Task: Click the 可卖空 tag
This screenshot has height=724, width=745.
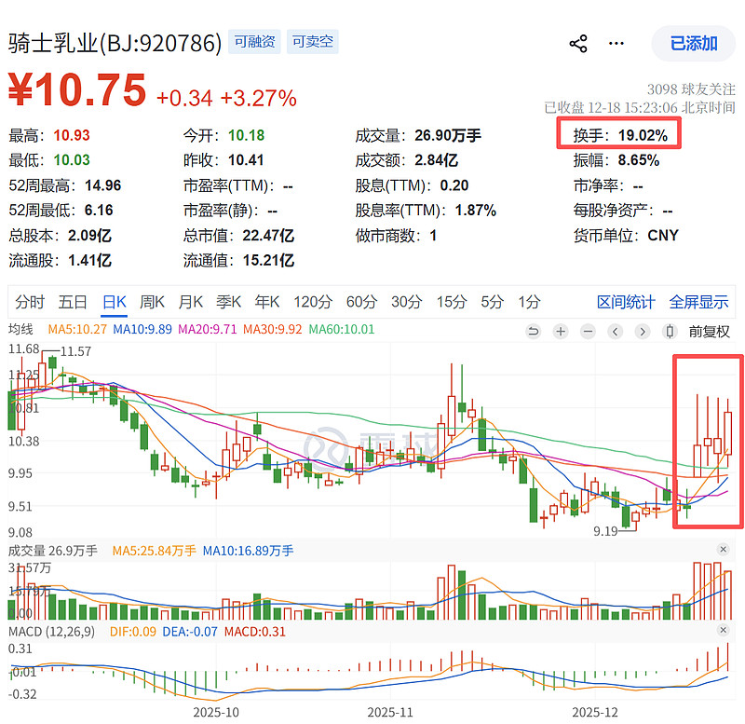Action: (312, 42)
